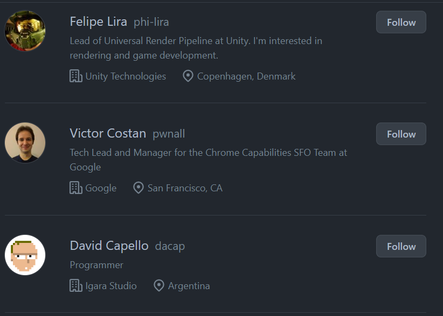Open the phi-lira username link
This screenshot has height=316, width=443.
pyautogui.click(x=151, y=23)
